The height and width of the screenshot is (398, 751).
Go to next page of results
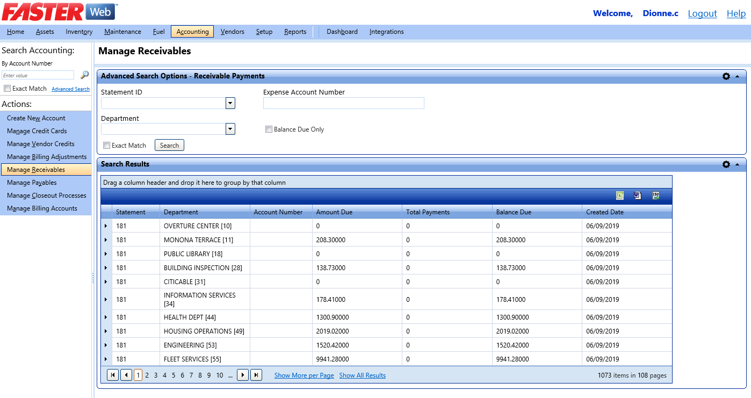(x=243, y=375)
